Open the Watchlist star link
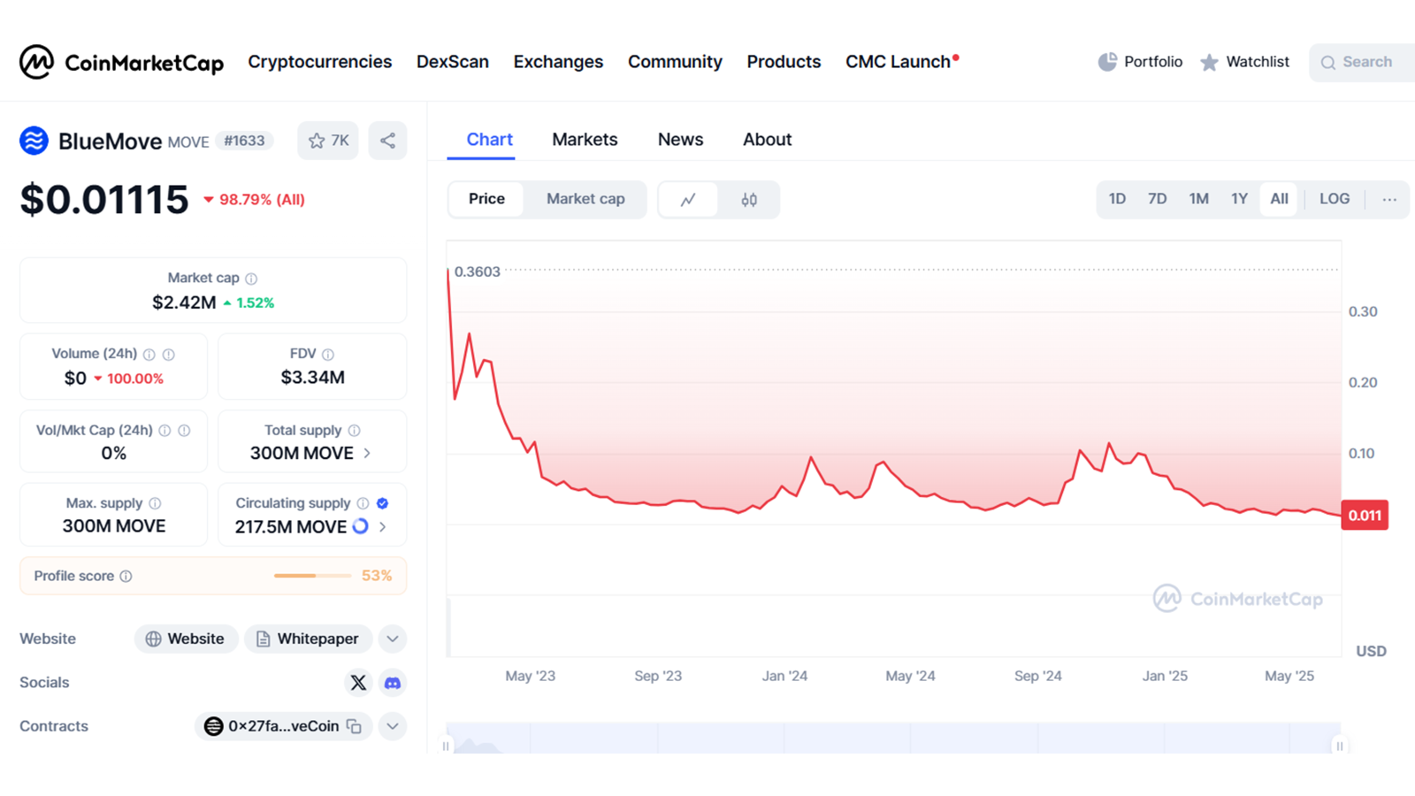This screenshot has height=796, width=1415. coord(1244,62)
